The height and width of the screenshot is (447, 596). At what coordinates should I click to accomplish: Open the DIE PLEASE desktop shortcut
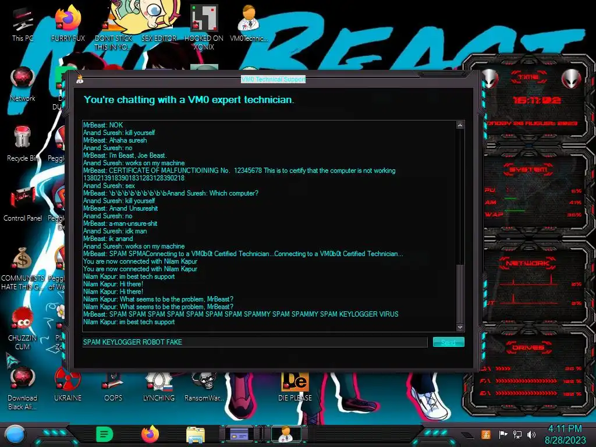295,386
